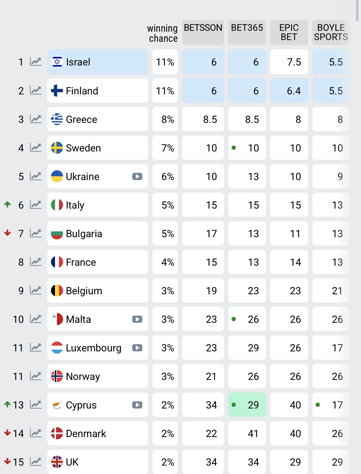
Task: Open the trend chart icon for Italy
Action: [x=36, y=205]
